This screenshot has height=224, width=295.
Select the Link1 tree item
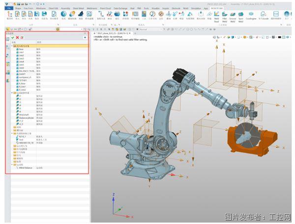point(22,52)
